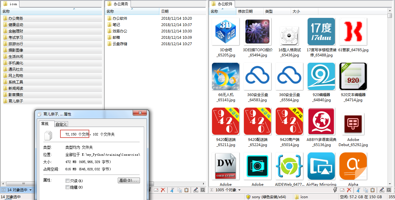Select the 育儿亲子 folder
This screenshot has width=395, height=200.
click(52, 101)
